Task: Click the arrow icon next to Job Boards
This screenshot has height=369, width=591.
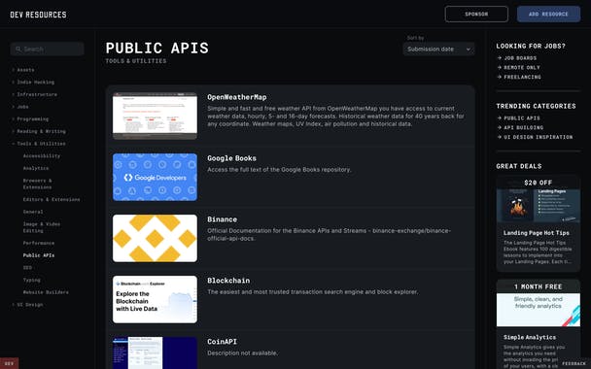Action: (x=500, y=58)
